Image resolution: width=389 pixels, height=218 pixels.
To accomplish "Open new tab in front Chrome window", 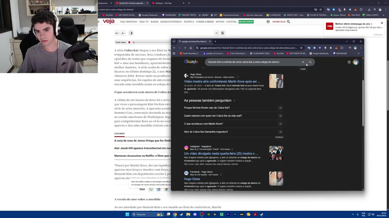I will coord(215,41).
